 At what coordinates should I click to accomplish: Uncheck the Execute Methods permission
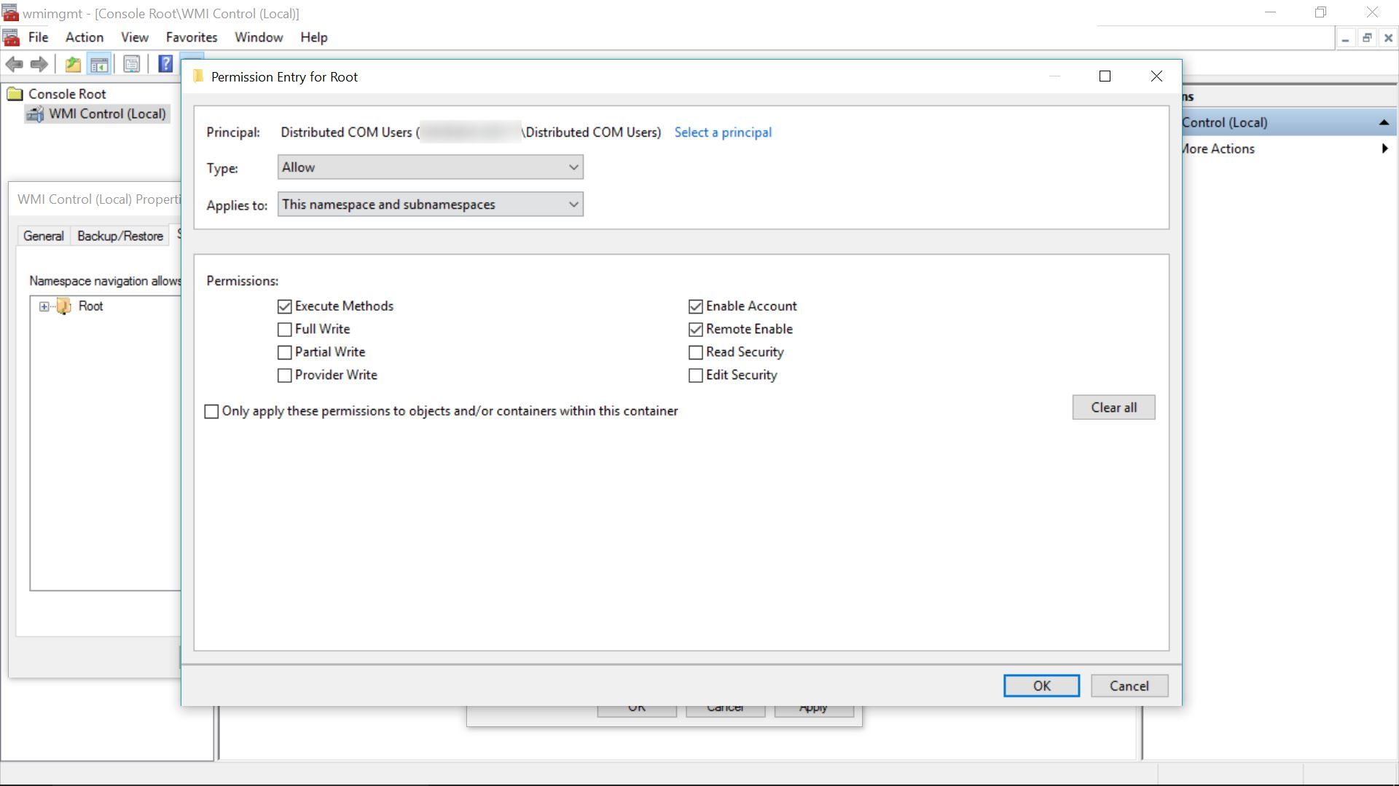tap(284, 306)
